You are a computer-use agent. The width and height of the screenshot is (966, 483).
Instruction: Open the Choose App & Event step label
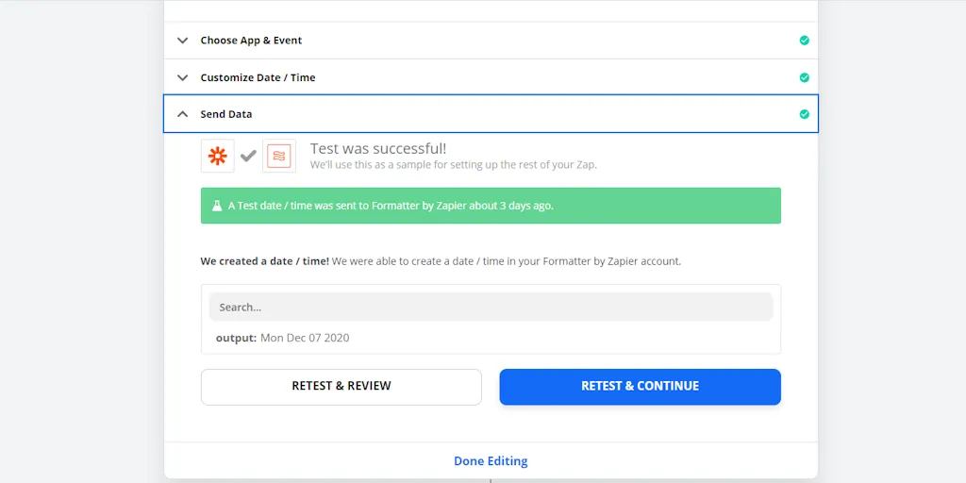click(251, 40)
